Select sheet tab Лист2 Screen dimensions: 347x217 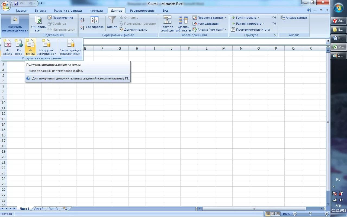(x=38, y=209)
